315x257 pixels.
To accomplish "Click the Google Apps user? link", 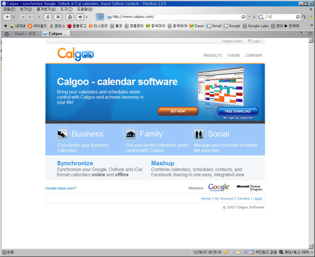I will pyautogui.click(x=61, y=188).
